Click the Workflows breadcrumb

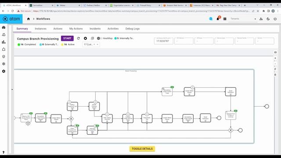click(x=43, y=19)
